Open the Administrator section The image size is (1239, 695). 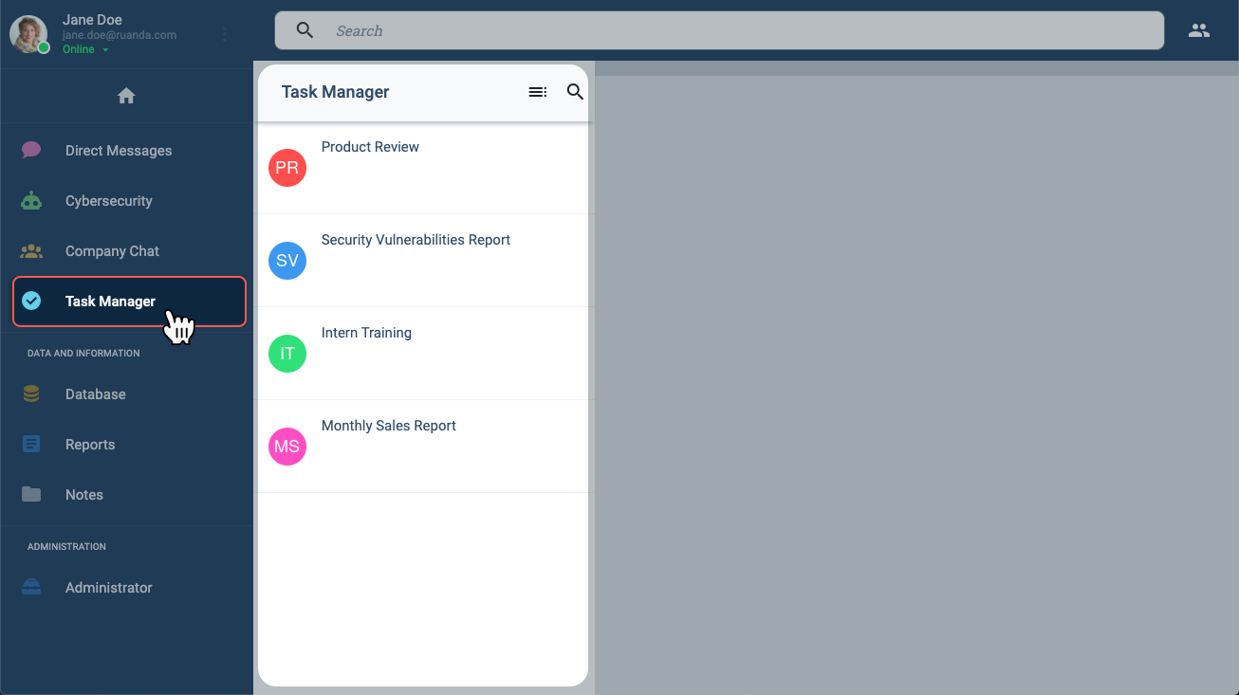click(x=127, y=588)
